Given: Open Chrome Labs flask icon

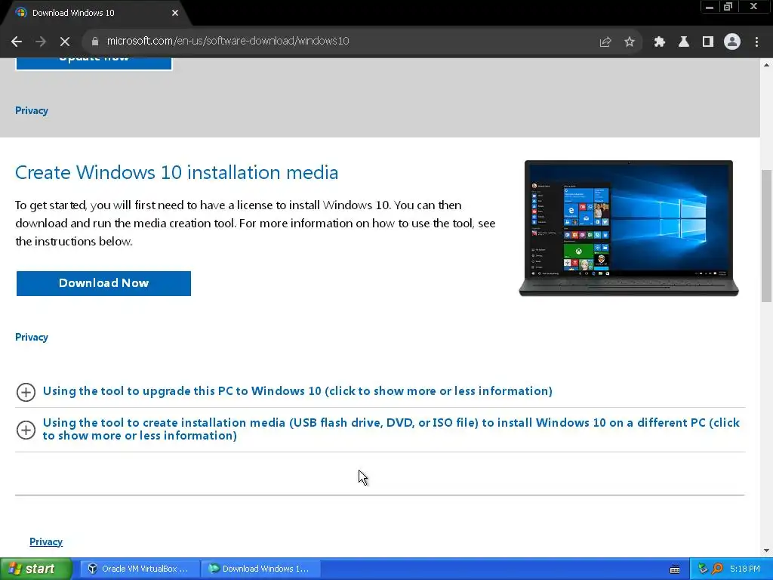Looking at the screenshot, I should tap(684, 42).
